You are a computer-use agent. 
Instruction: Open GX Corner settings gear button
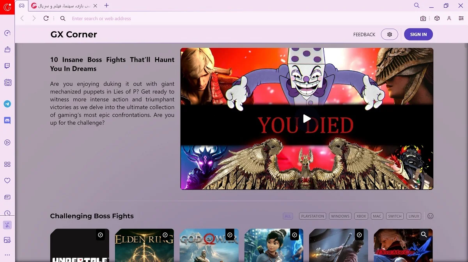pyautogui.click(x=390, y=34)
